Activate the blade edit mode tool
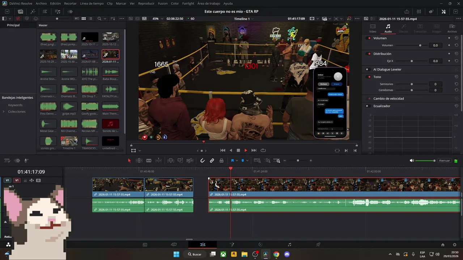 (148, 161)
